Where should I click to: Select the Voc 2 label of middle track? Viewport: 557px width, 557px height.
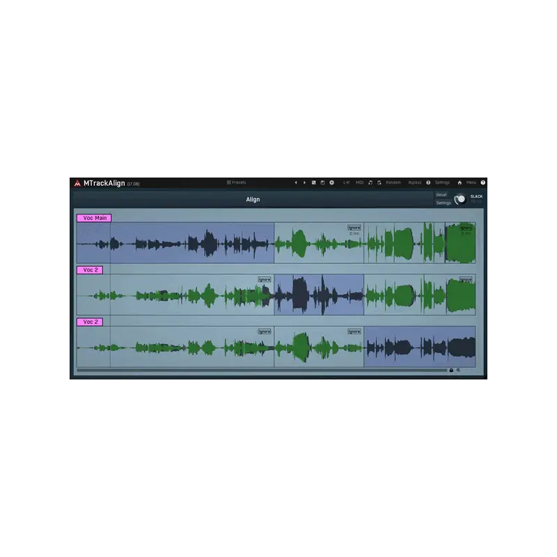[x=90, y=270]
